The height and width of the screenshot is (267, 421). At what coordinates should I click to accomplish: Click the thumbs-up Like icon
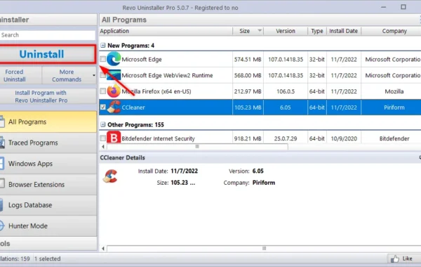coord(394,259)
